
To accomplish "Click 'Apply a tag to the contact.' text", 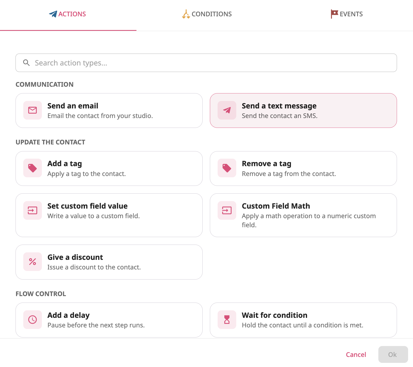I will pos(87,174).
